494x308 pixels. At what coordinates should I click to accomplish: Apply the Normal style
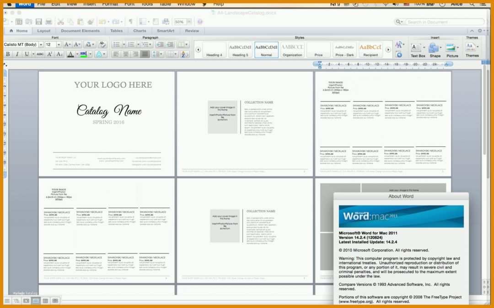click(266, 50)
